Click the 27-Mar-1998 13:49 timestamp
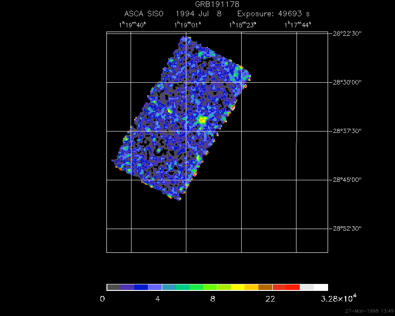 pyautogui.click(x=369, y=311)
